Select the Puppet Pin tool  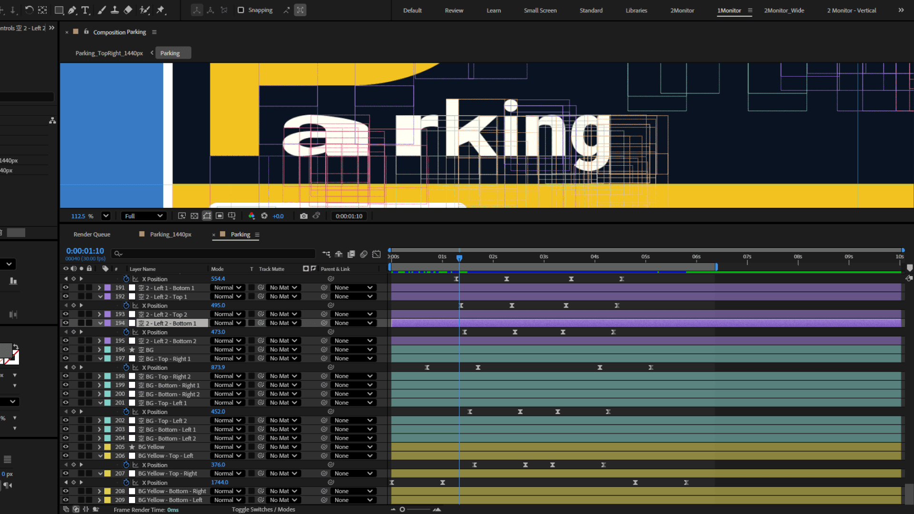(x=161, y=10)
